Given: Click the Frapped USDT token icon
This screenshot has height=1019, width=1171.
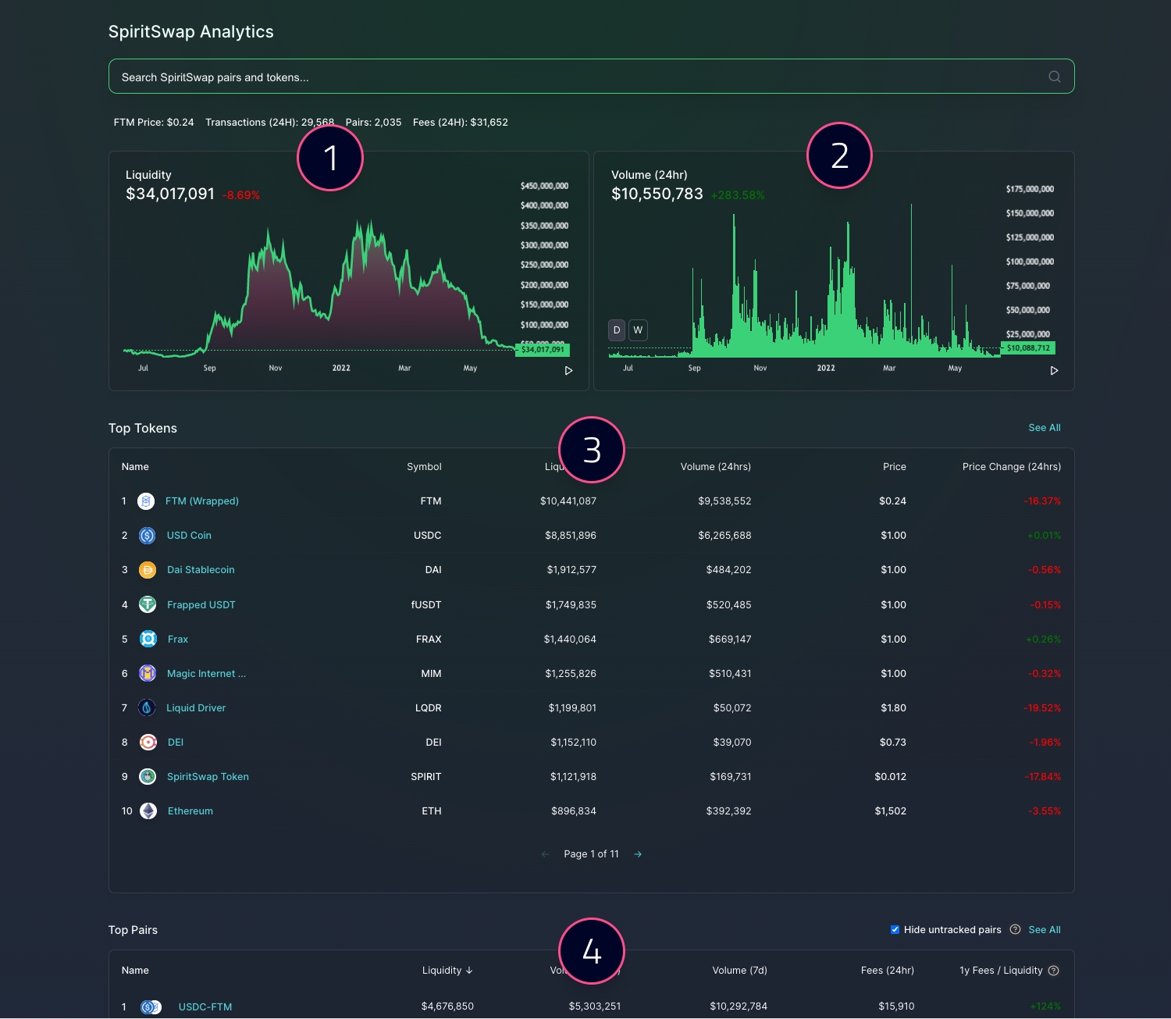Looking at the screenshot, I should tap(147, 604).
